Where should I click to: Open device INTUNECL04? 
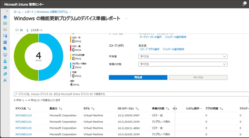click(24, 134)
